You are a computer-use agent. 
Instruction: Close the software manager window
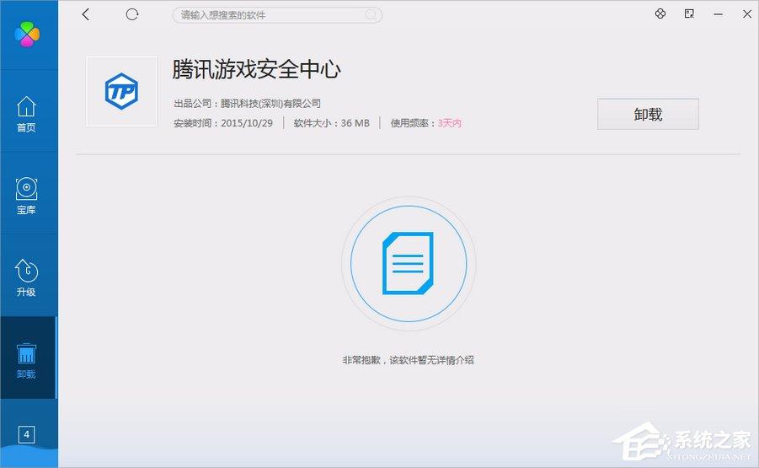pos(746,14)
